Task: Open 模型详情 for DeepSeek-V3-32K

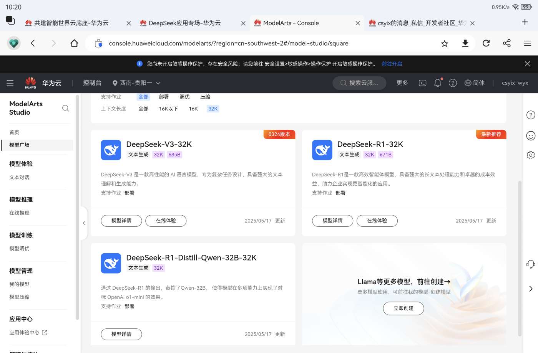Action: [x=121, y=221]
